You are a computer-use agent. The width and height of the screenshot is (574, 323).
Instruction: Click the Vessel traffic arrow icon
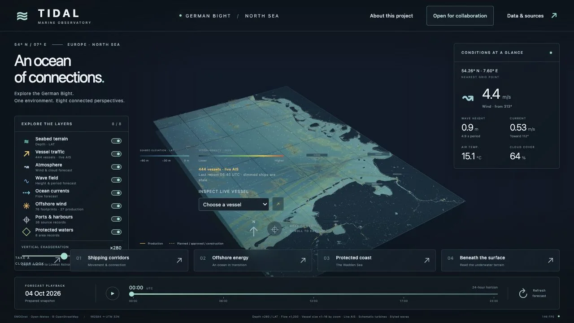point(26,154)
